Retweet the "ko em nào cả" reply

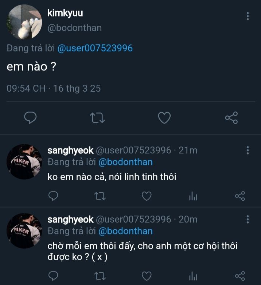100,196
